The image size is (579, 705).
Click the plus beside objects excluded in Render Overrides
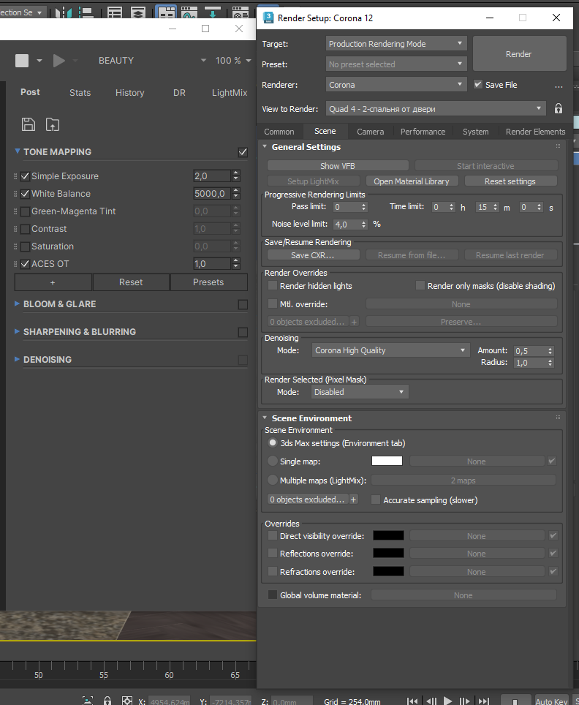pyautogui.click(x=354, y=322)
